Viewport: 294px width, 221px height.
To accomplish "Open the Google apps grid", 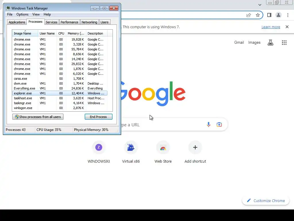I will (284, 43).
